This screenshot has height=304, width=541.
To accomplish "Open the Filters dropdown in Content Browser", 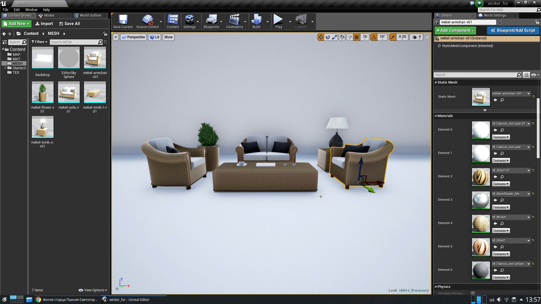I will point(39,42).
